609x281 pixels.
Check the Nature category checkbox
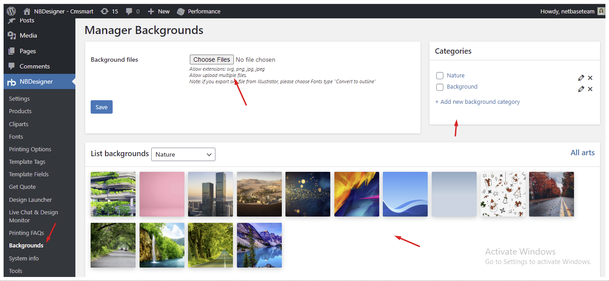pyautogui.click(x=439, y=76)
